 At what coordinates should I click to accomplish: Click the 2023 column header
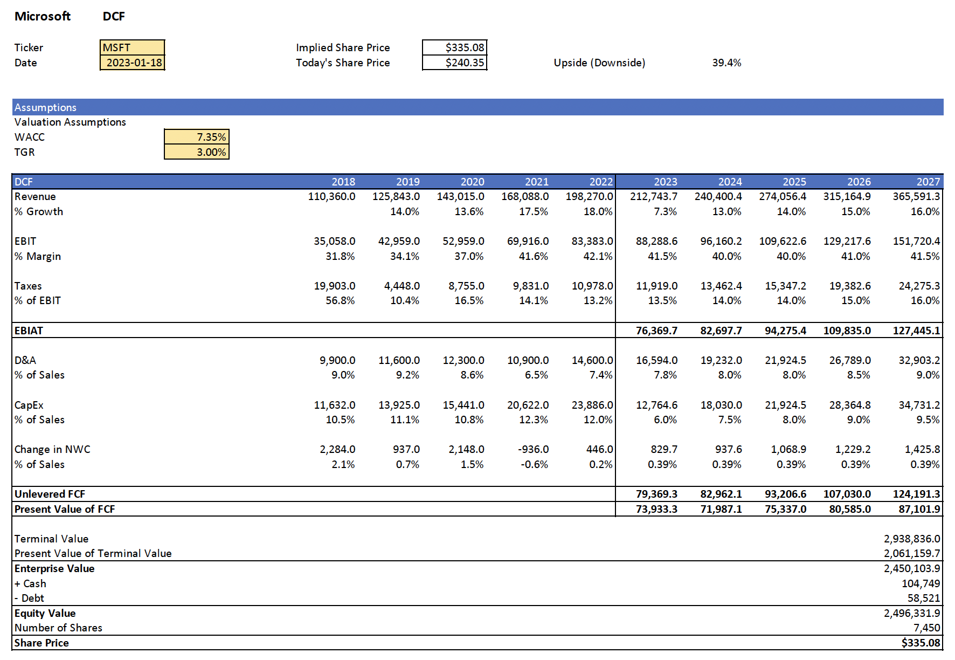click(665, 182)
